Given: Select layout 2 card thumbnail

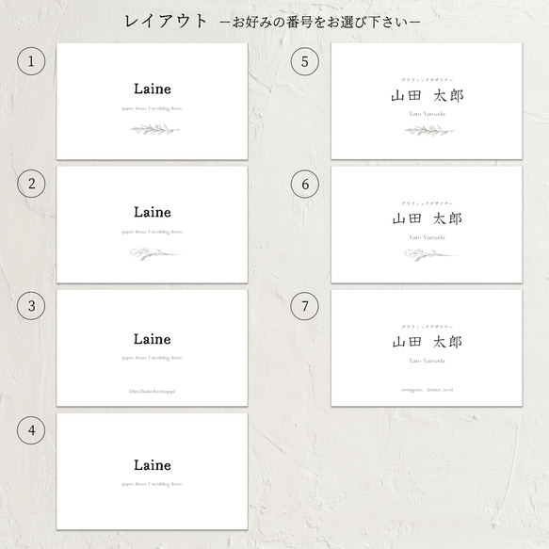Looking at the screenshot, I should point(152,224).
